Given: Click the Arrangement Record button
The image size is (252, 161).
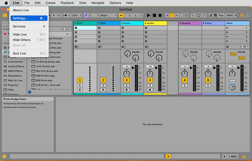Looking at the screenshot, I should 160,15.
